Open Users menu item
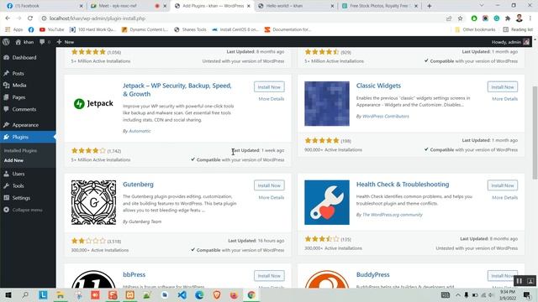The image size is (538, 302). coord(18,174)
